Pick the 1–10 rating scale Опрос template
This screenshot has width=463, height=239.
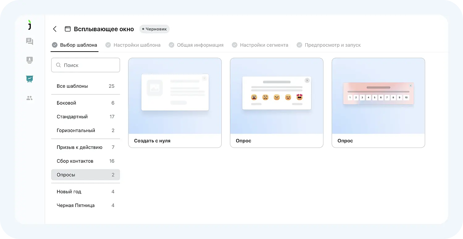[x=378, y=103]
